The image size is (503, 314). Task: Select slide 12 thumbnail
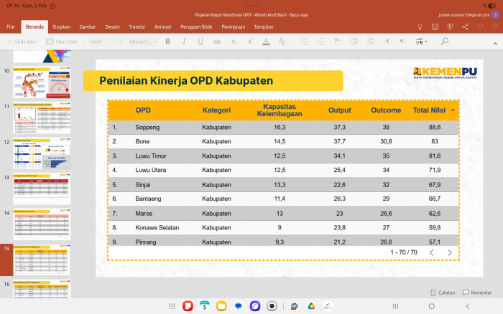tap(43, 153)
